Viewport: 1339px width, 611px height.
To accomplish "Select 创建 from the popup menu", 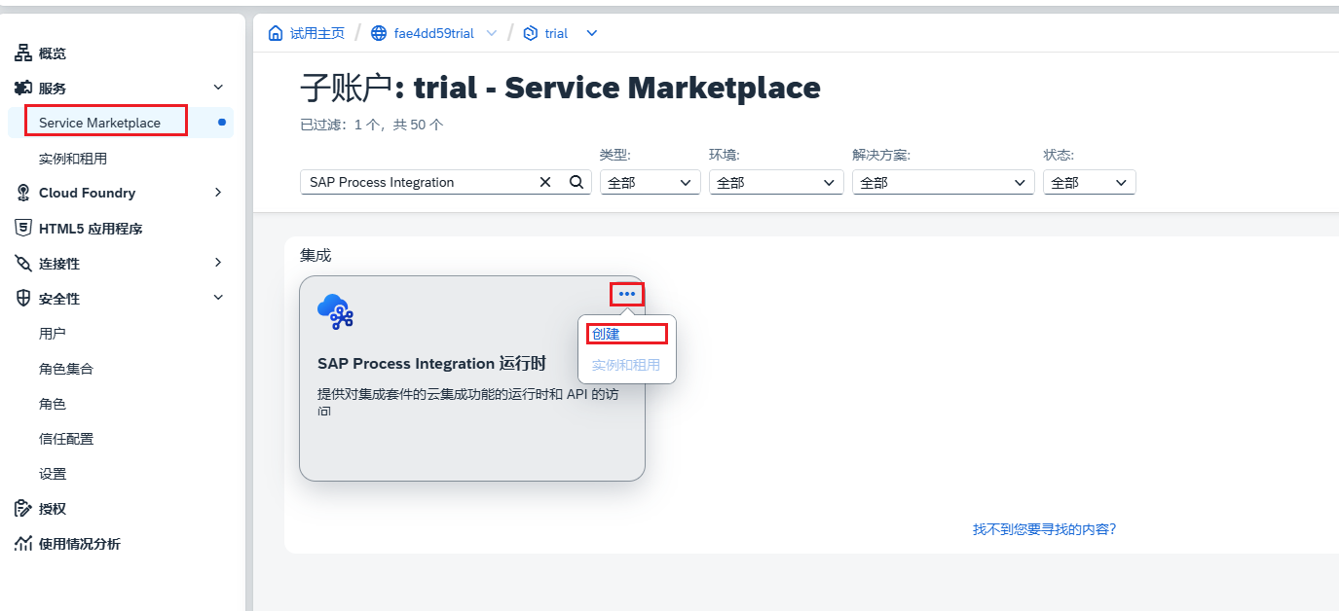I will pyautogui.click(x=606, y=334).
